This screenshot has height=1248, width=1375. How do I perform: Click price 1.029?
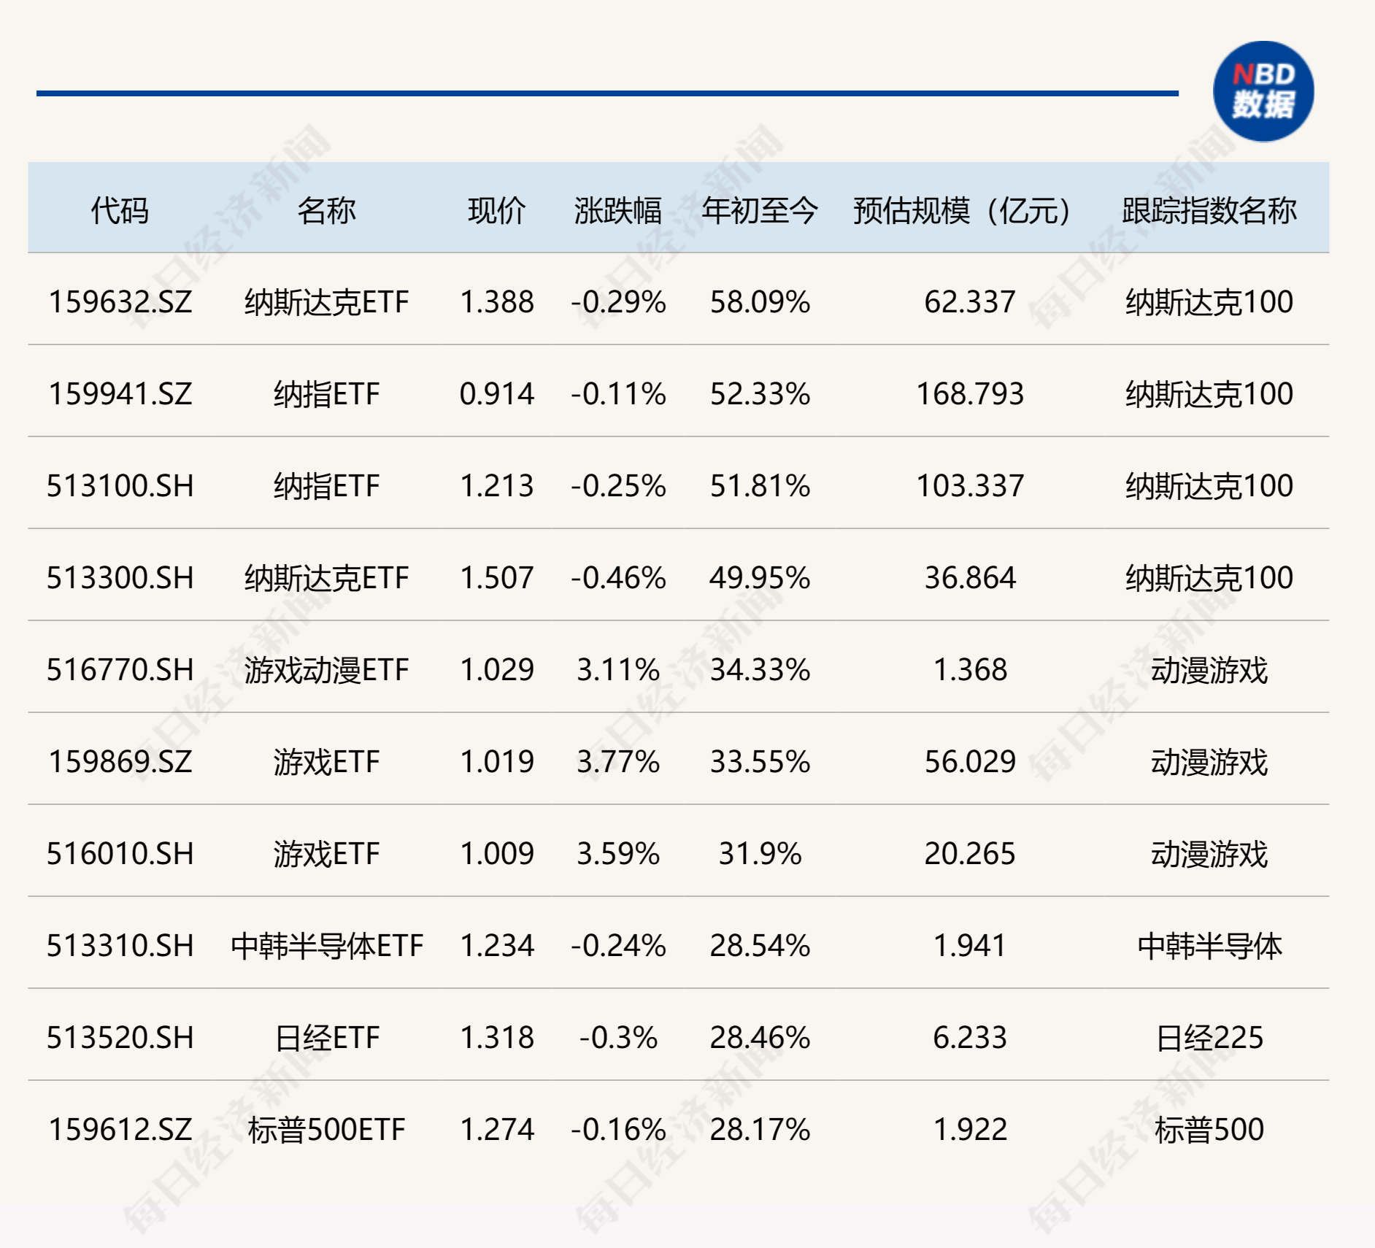497,670
